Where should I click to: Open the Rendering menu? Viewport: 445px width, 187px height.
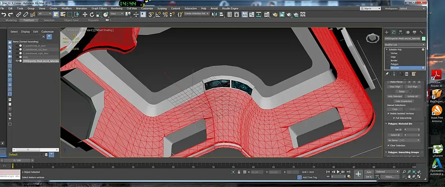pos(117,8)
